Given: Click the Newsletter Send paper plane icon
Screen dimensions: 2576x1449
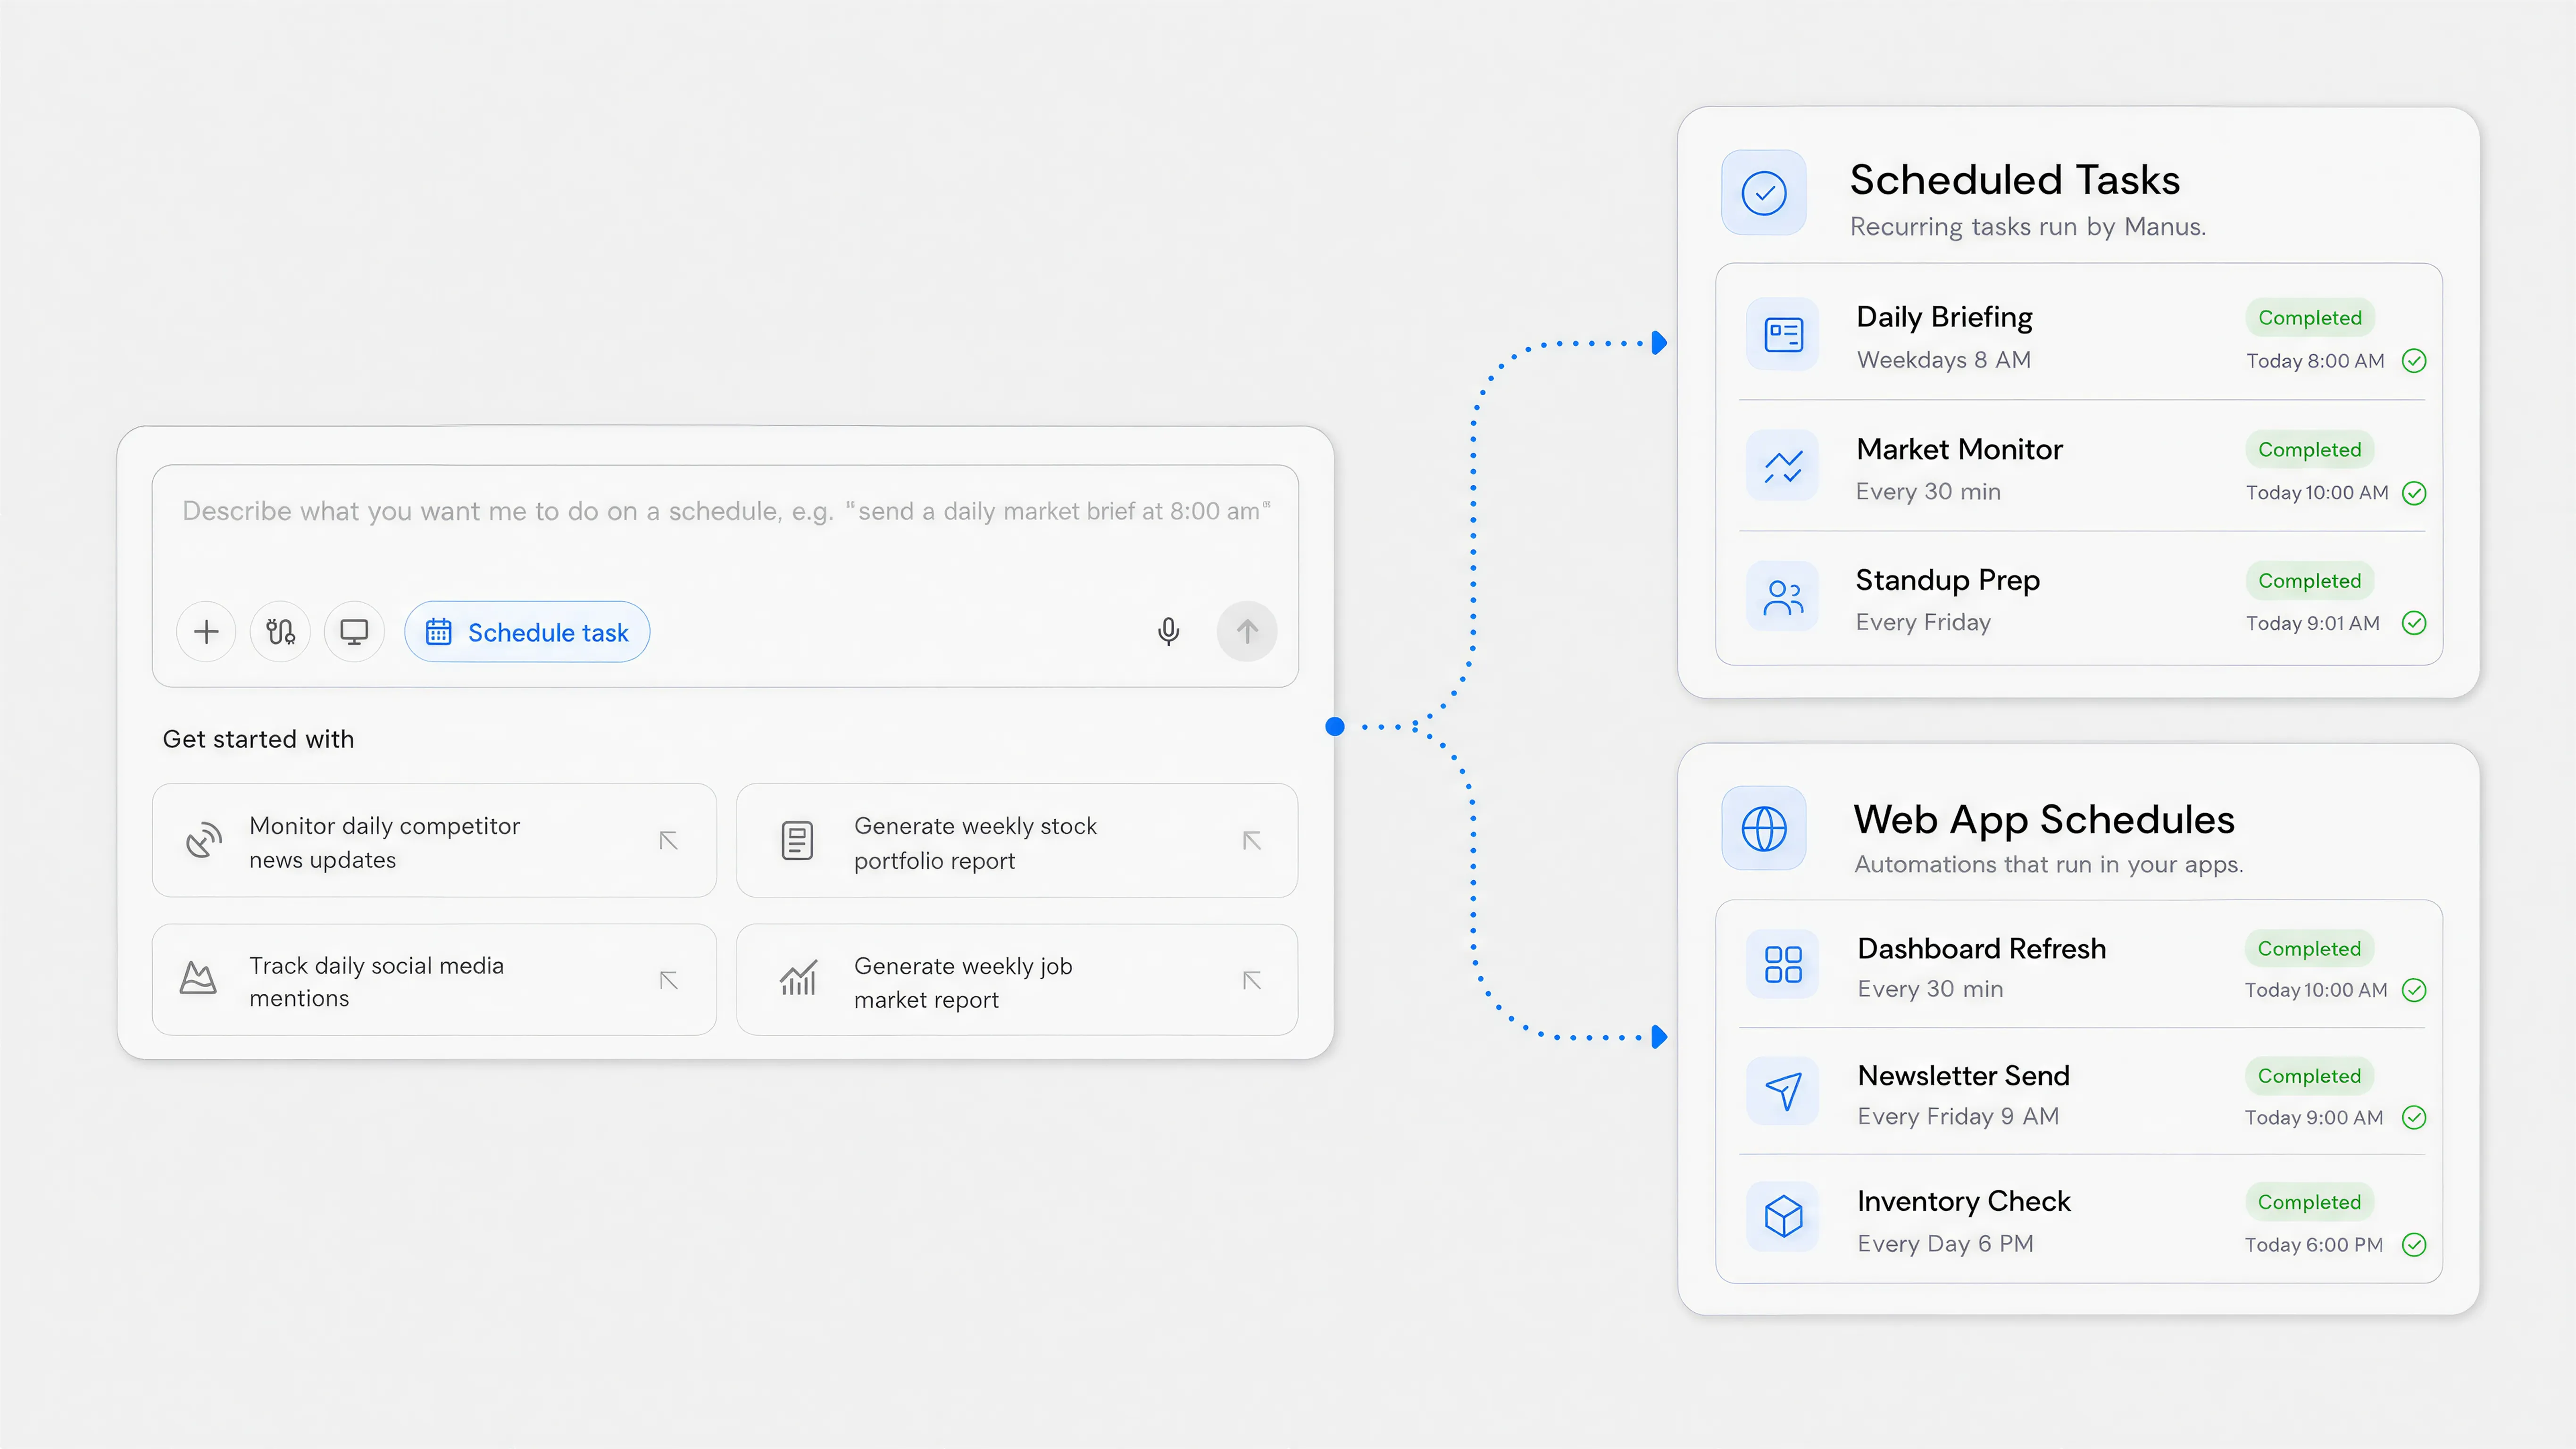Looking at the screenshot, I should pos(1783,1091).
